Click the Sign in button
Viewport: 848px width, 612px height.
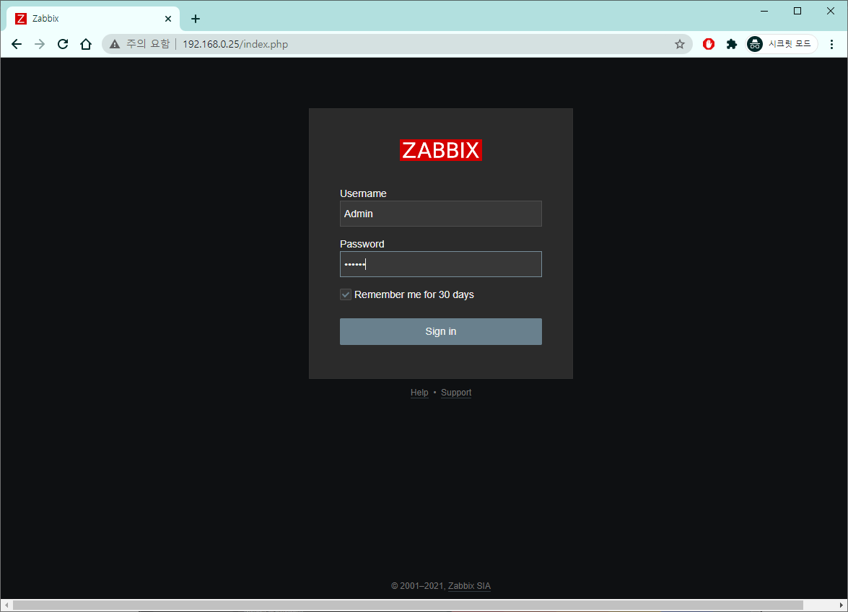(x=441, y=331)
